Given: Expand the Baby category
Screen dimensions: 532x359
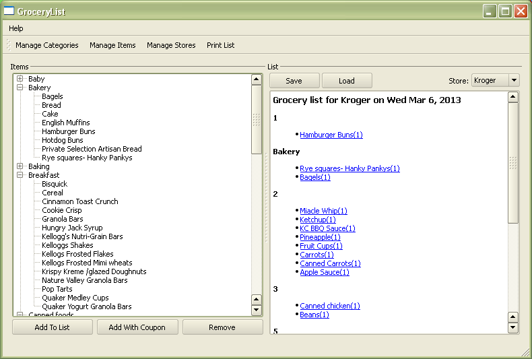Looking at the screenshot, I should (20, 79).
